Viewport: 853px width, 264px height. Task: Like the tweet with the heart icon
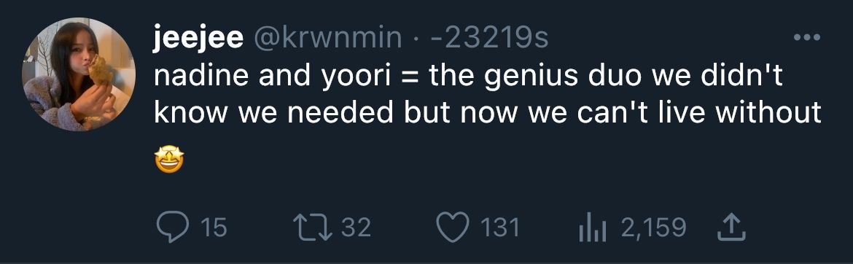pyautogui.click(x=453, y=228)
